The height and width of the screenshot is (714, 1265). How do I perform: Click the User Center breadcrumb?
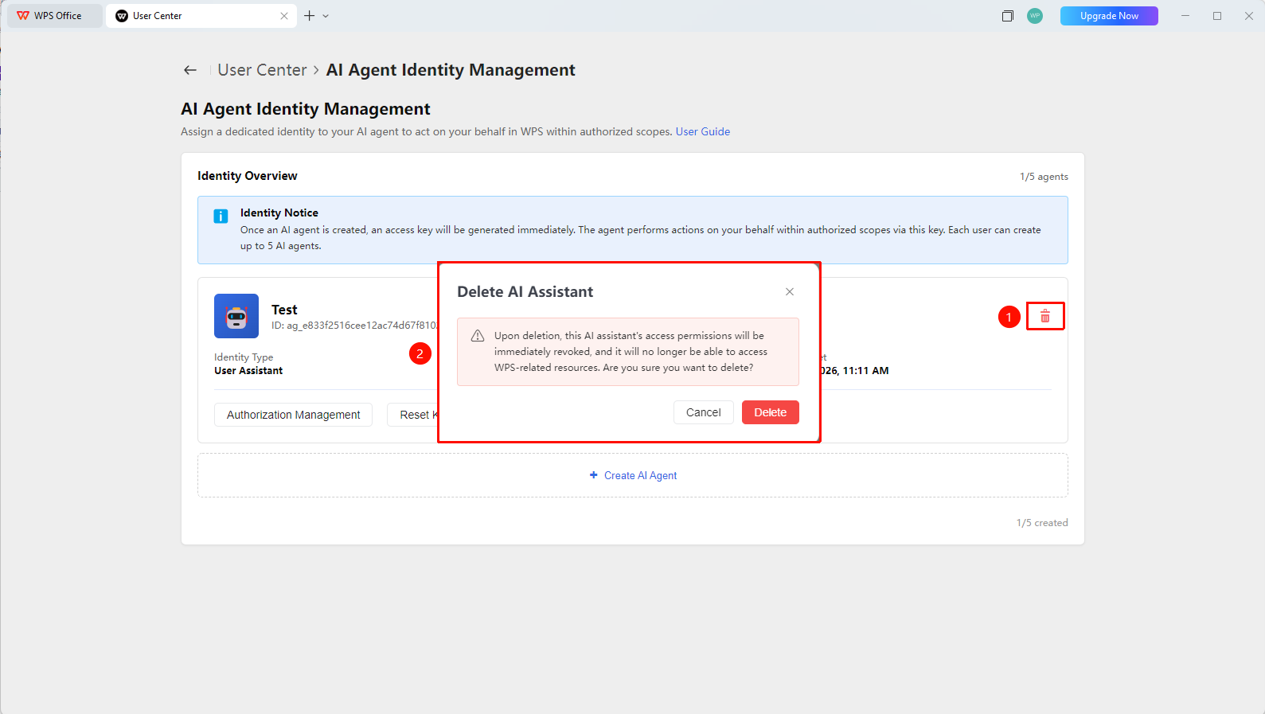click(x=262, y=70)
